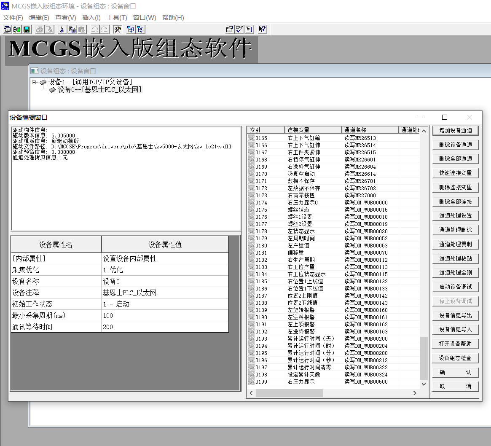Click the 初始工作状态 value 1 - 启动
The width and height of the screenshot is (491, 446).
(164, 304)
